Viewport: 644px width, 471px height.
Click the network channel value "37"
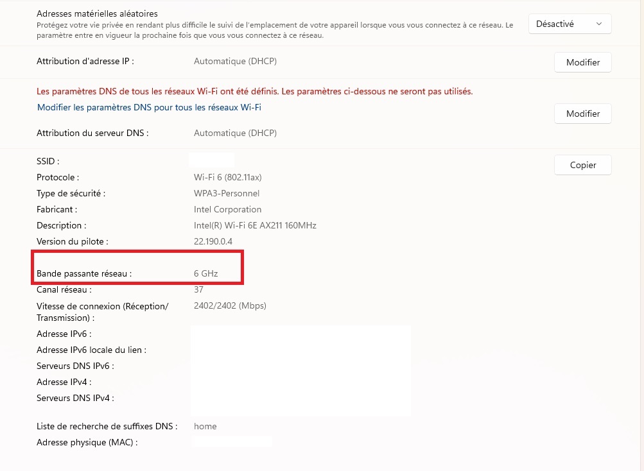(x=198, y=289)
